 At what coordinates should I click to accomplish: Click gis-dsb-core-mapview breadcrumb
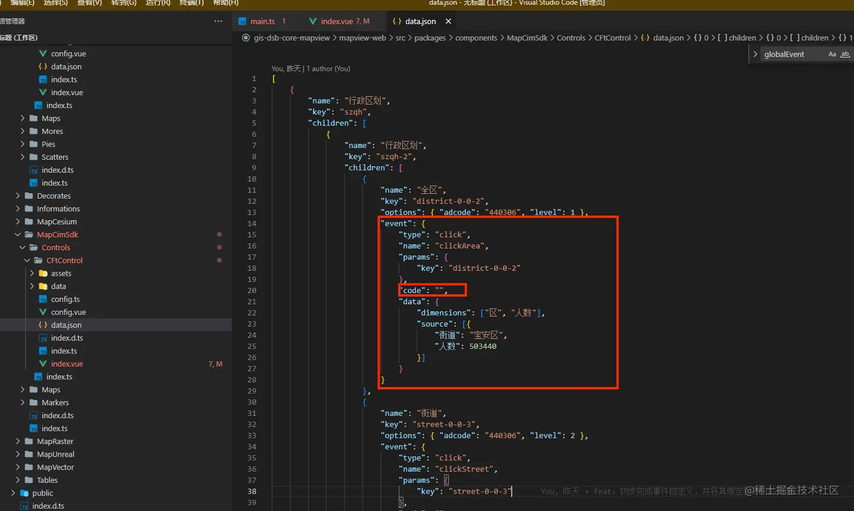click(292, 38)
